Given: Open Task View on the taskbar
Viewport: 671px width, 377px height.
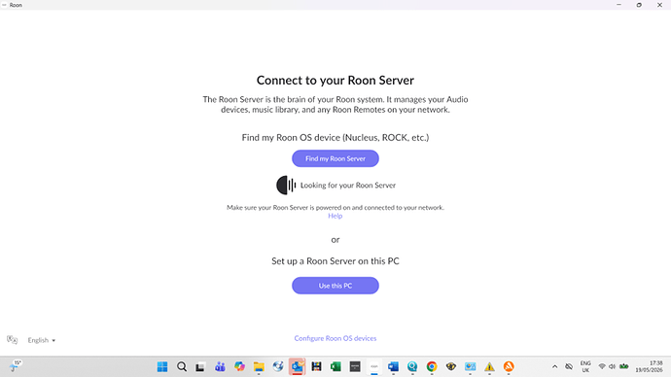Looking at the screenshot, I should [200, 366].
